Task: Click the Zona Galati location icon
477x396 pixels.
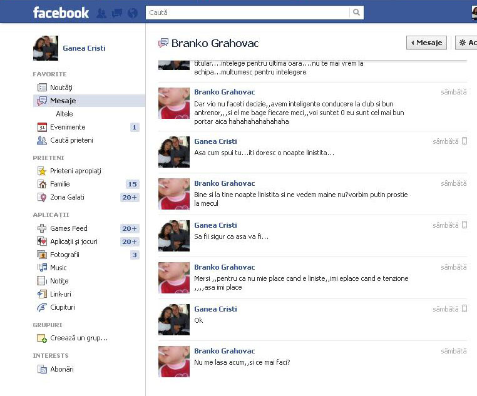Action: pyautogui.click(x=42, y=197)
